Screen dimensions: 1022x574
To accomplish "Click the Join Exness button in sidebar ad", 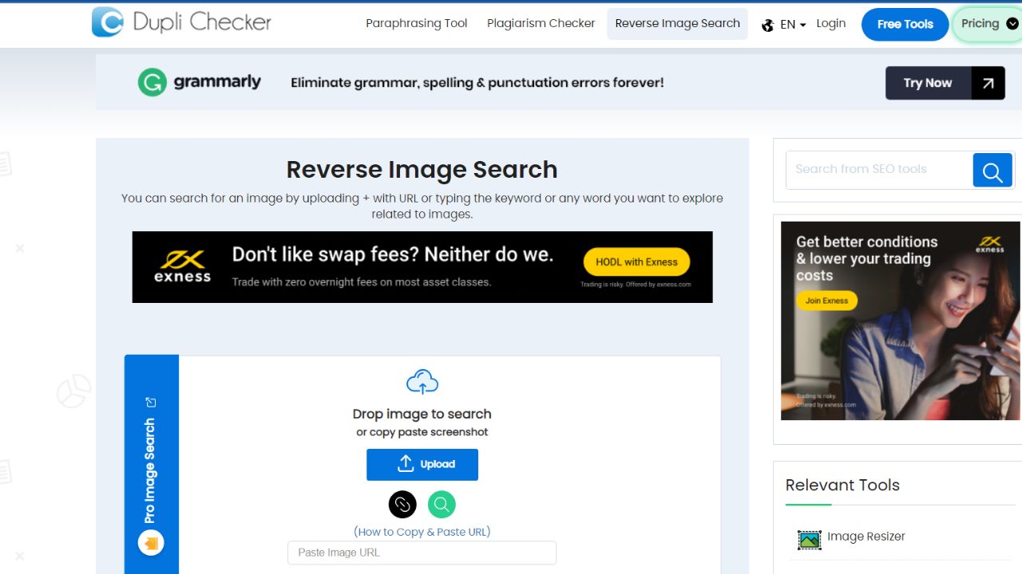I will 826,301.
